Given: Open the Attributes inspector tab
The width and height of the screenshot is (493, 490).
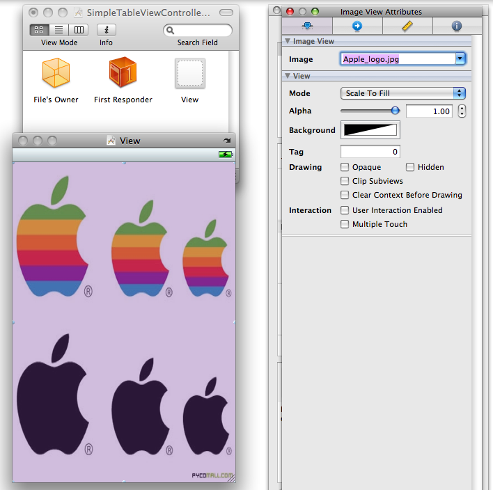Looking at the screenshot, I should click(307, 26).
